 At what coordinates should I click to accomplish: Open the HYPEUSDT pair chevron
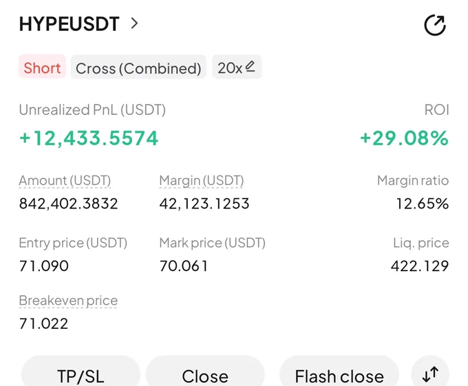point(135,23)
